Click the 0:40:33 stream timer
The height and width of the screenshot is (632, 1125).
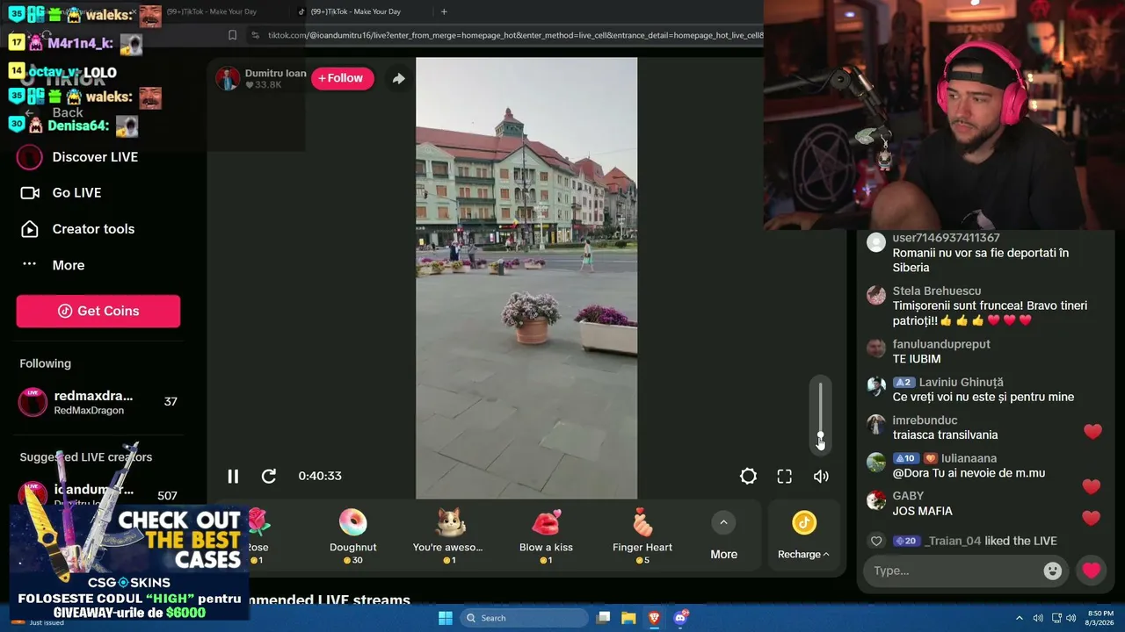click(x=320, y=476)
